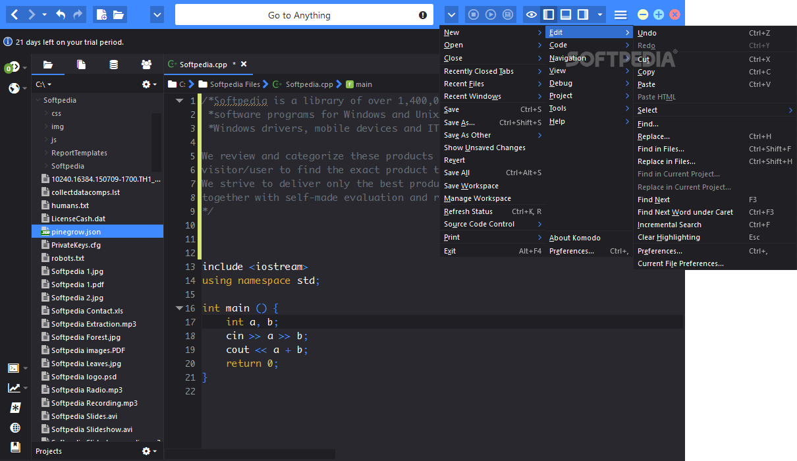797x461 pixels.
Task: Click the main function breadcrumb
Action: coord(359,84)
